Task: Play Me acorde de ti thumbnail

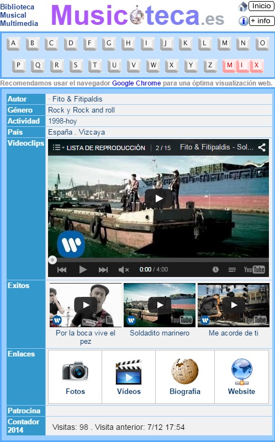Action: (234, 305)
